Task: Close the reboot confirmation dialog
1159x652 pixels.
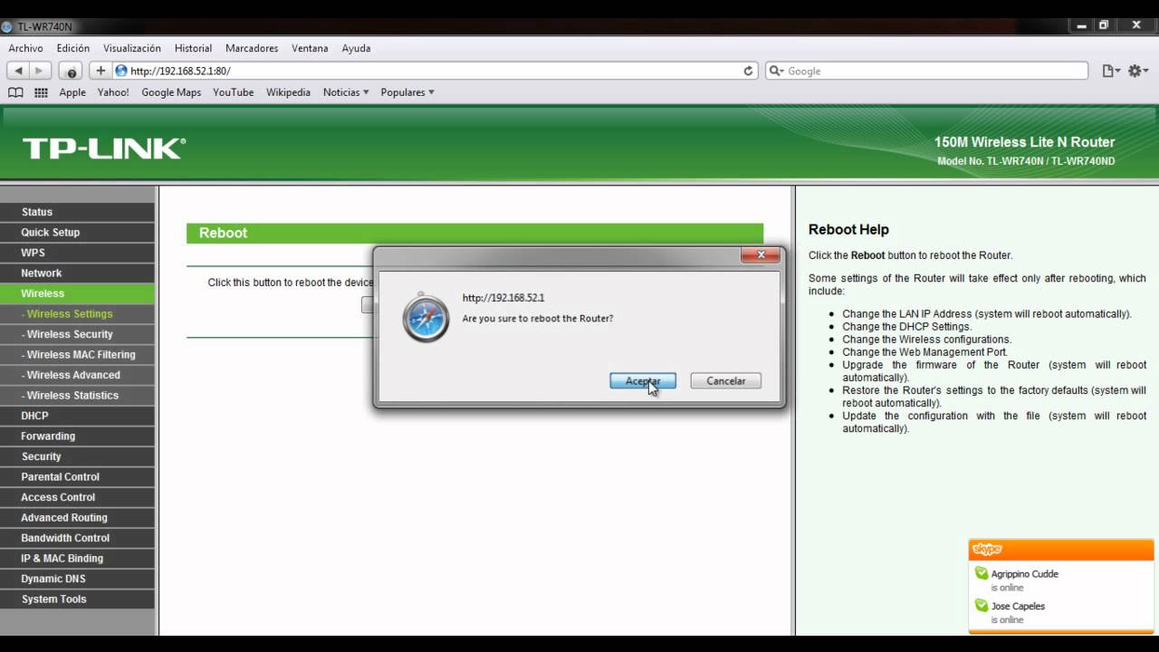Action: pyautogui.click(x=761, y=255)
